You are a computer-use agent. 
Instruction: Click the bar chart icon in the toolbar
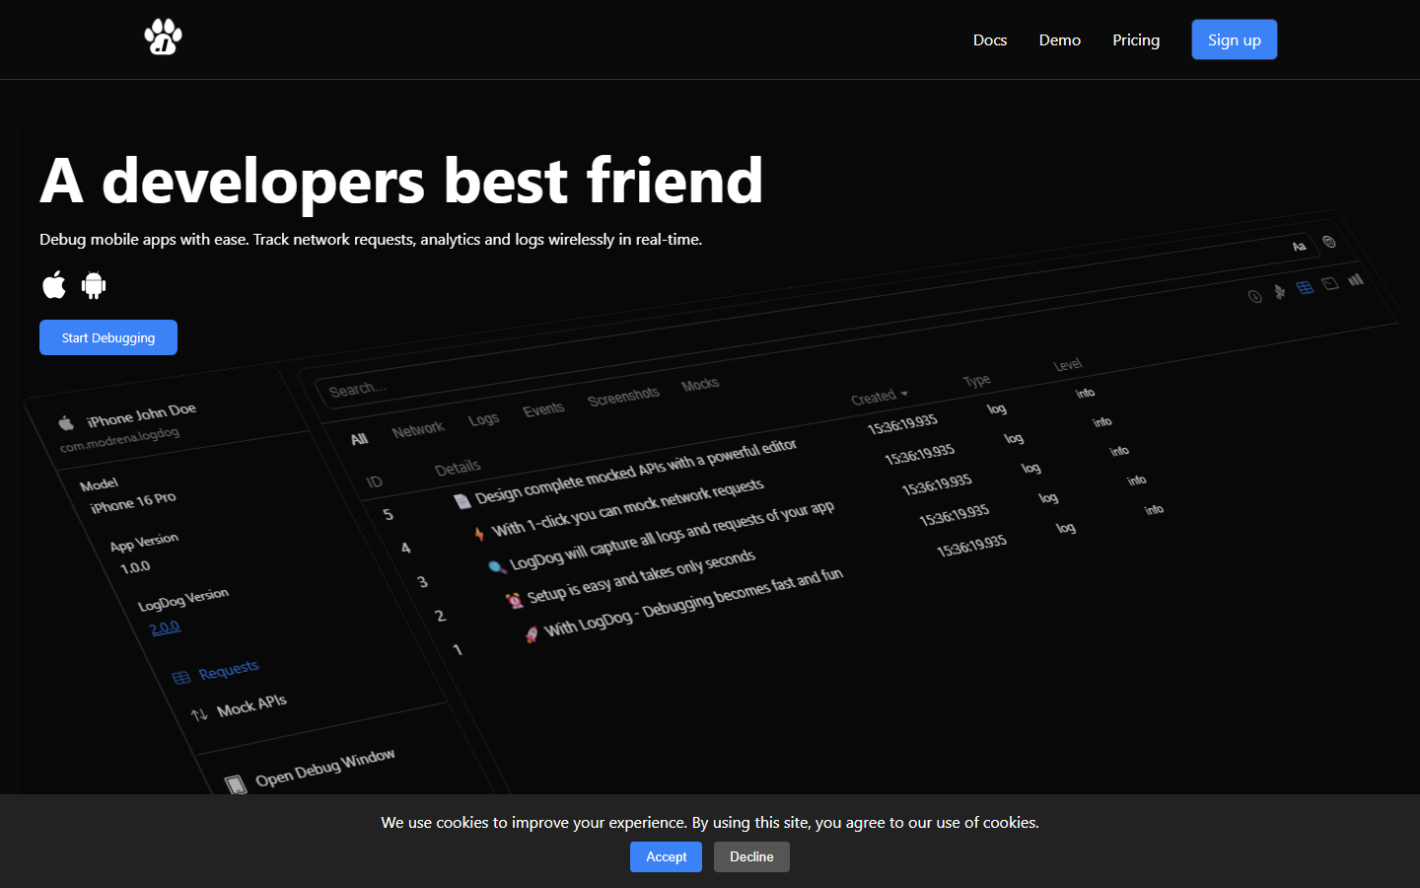pyautogui.click(x=1356, y=280)
